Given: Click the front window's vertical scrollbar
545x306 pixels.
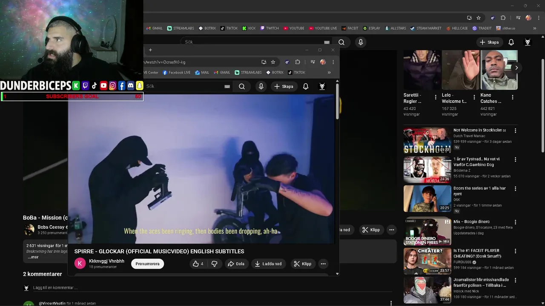Looking at the screenshot, I should 337,101.
